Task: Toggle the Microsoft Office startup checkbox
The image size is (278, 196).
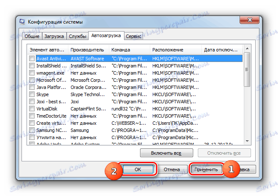Action: (32, 80)
